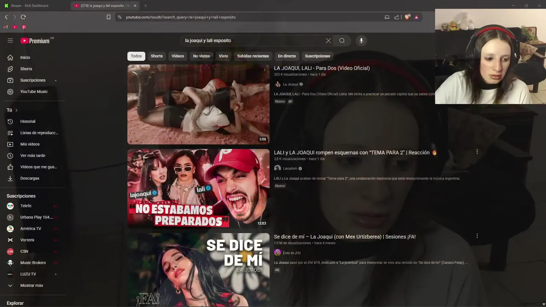Click the magnifier search button
Viewport: 546px width, 307px height.
point(342,41)
